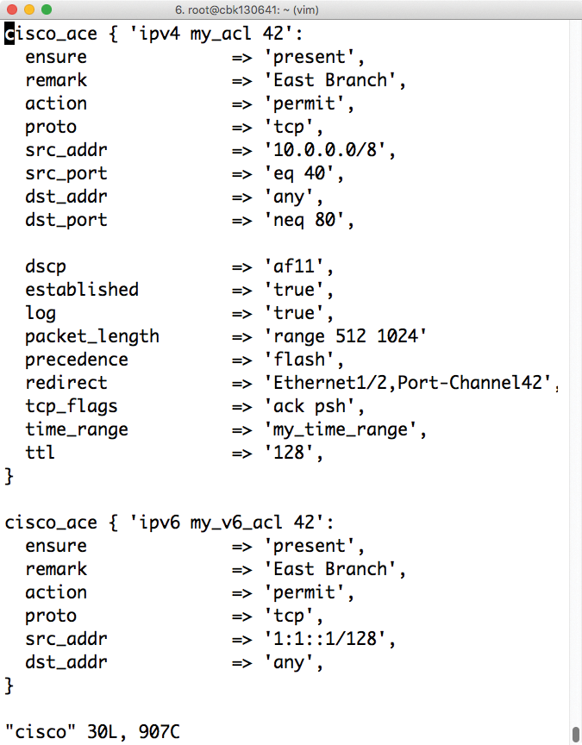Click the 'my_time_range' value
The height and width of the screenshot is (745, 582).
click(x=341, y=429)
